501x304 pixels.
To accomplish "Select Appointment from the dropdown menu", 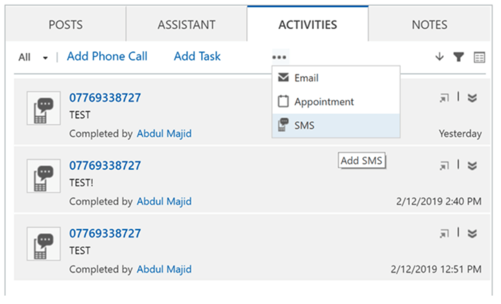I will click(x=323, y=102).
